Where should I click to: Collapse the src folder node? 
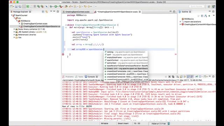click(14, 18)
